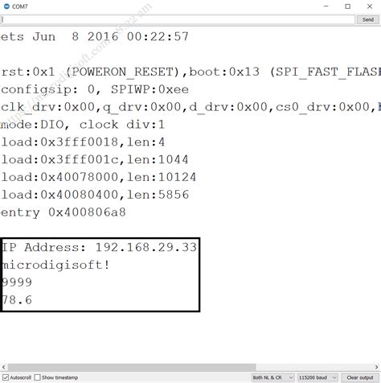This screenshot has width=381, height=383.
Task: Click the microdigisoft! output line
Action: pos(55,265)
